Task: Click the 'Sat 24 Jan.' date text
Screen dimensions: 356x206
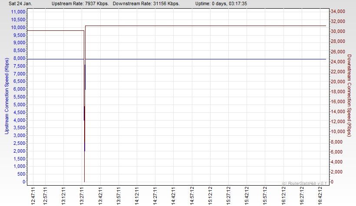Action: pyautogui.click(x=20, y=3)
